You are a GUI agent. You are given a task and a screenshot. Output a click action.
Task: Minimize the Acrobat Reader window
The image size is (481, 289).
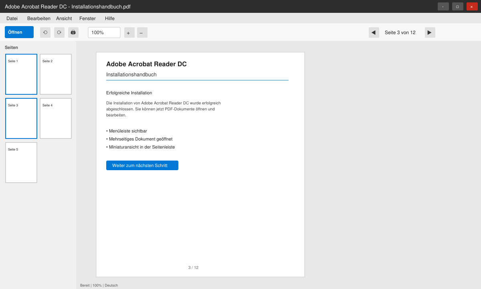[x=443, y=6]
